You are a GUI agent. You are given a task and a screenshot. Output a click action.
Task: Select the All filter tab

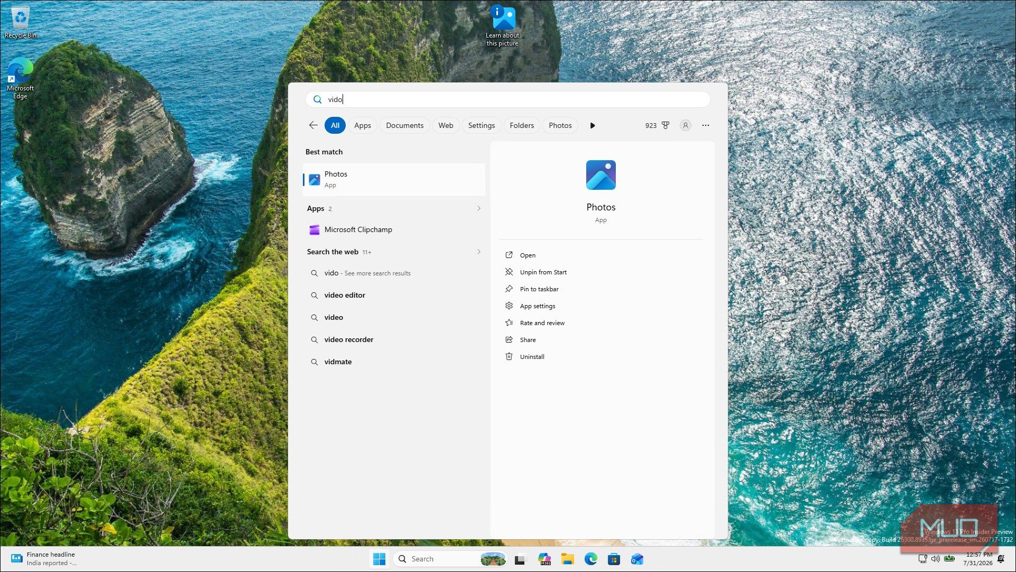coord(335,125)
